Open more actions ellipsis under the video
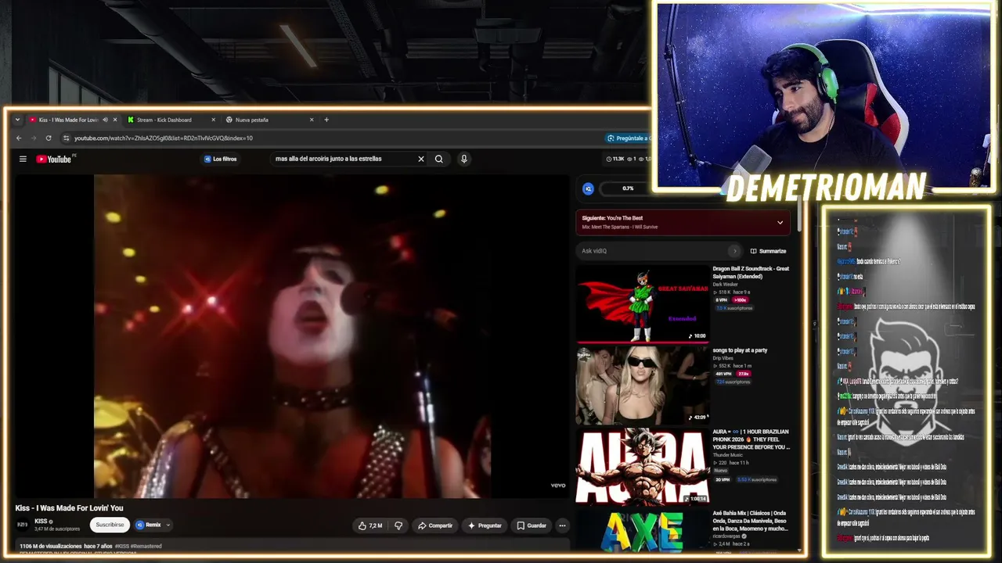Viewport: 1002px width, 563px height. click(x=562, y=525)
